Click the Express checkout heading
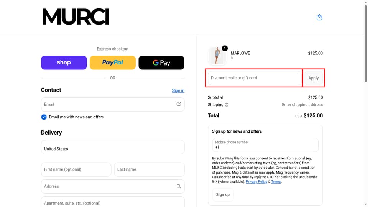The image size is (368, 207). click(x=113, y=49)
